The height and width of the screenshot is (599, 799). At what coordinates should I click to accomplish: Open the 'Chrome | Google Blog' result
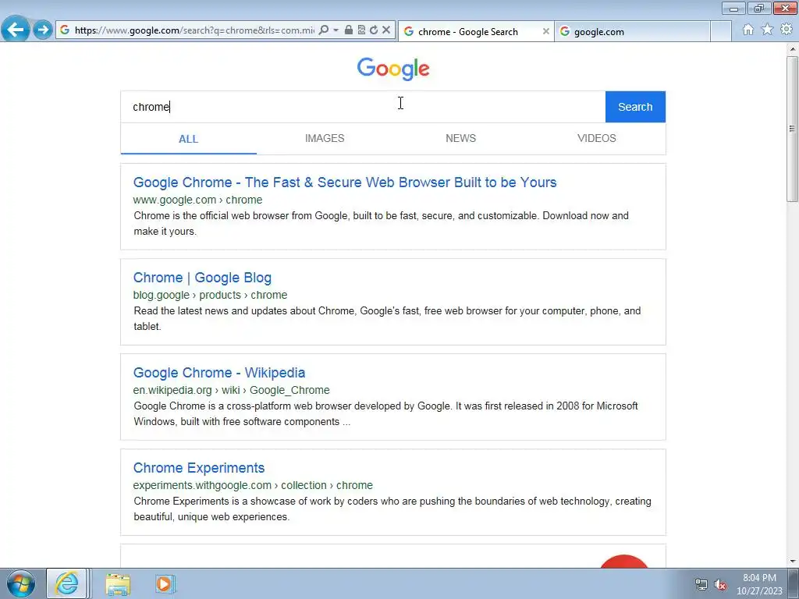point(202,278)
